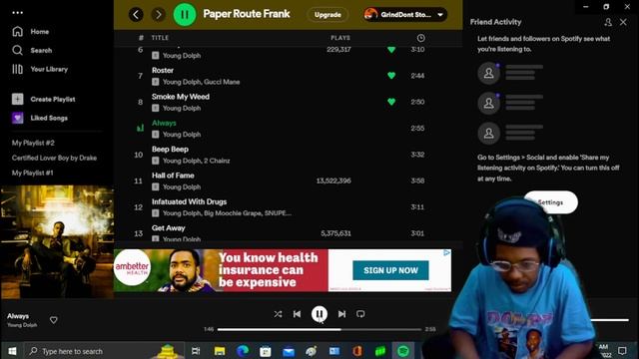Unlike the song Roster
The width and height of the screenshot is (639, 359).
(391, 76)
